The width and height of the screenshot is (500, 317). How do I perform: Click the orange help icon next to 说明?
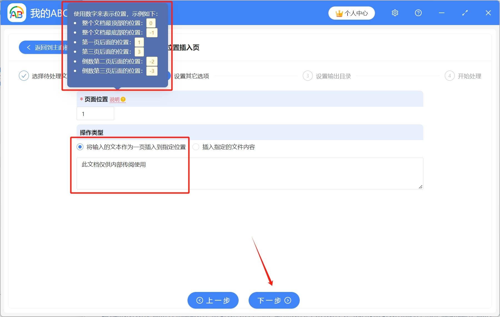pyautogui.click(x=123, y=99)
